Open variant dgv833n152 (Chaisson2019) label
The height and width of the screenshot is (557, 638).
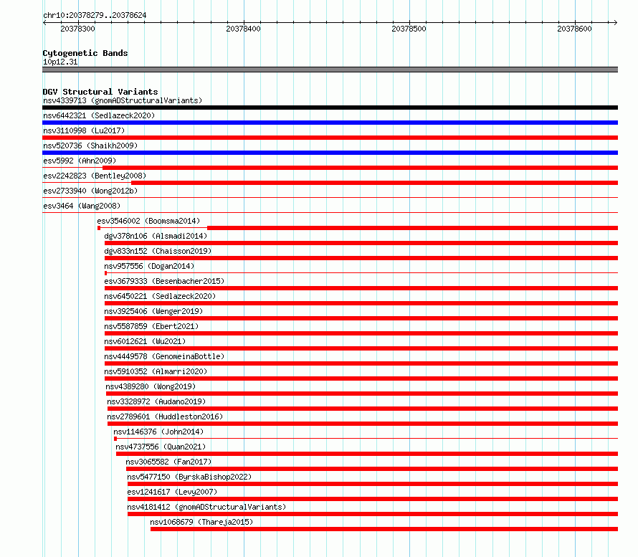158,251
